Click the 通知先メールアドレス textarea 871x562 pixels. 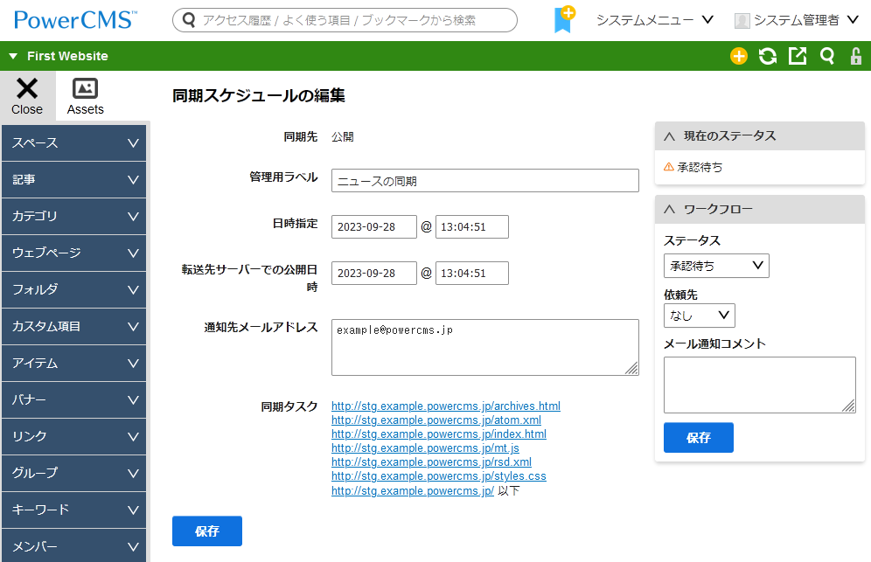tap(485, 347)
